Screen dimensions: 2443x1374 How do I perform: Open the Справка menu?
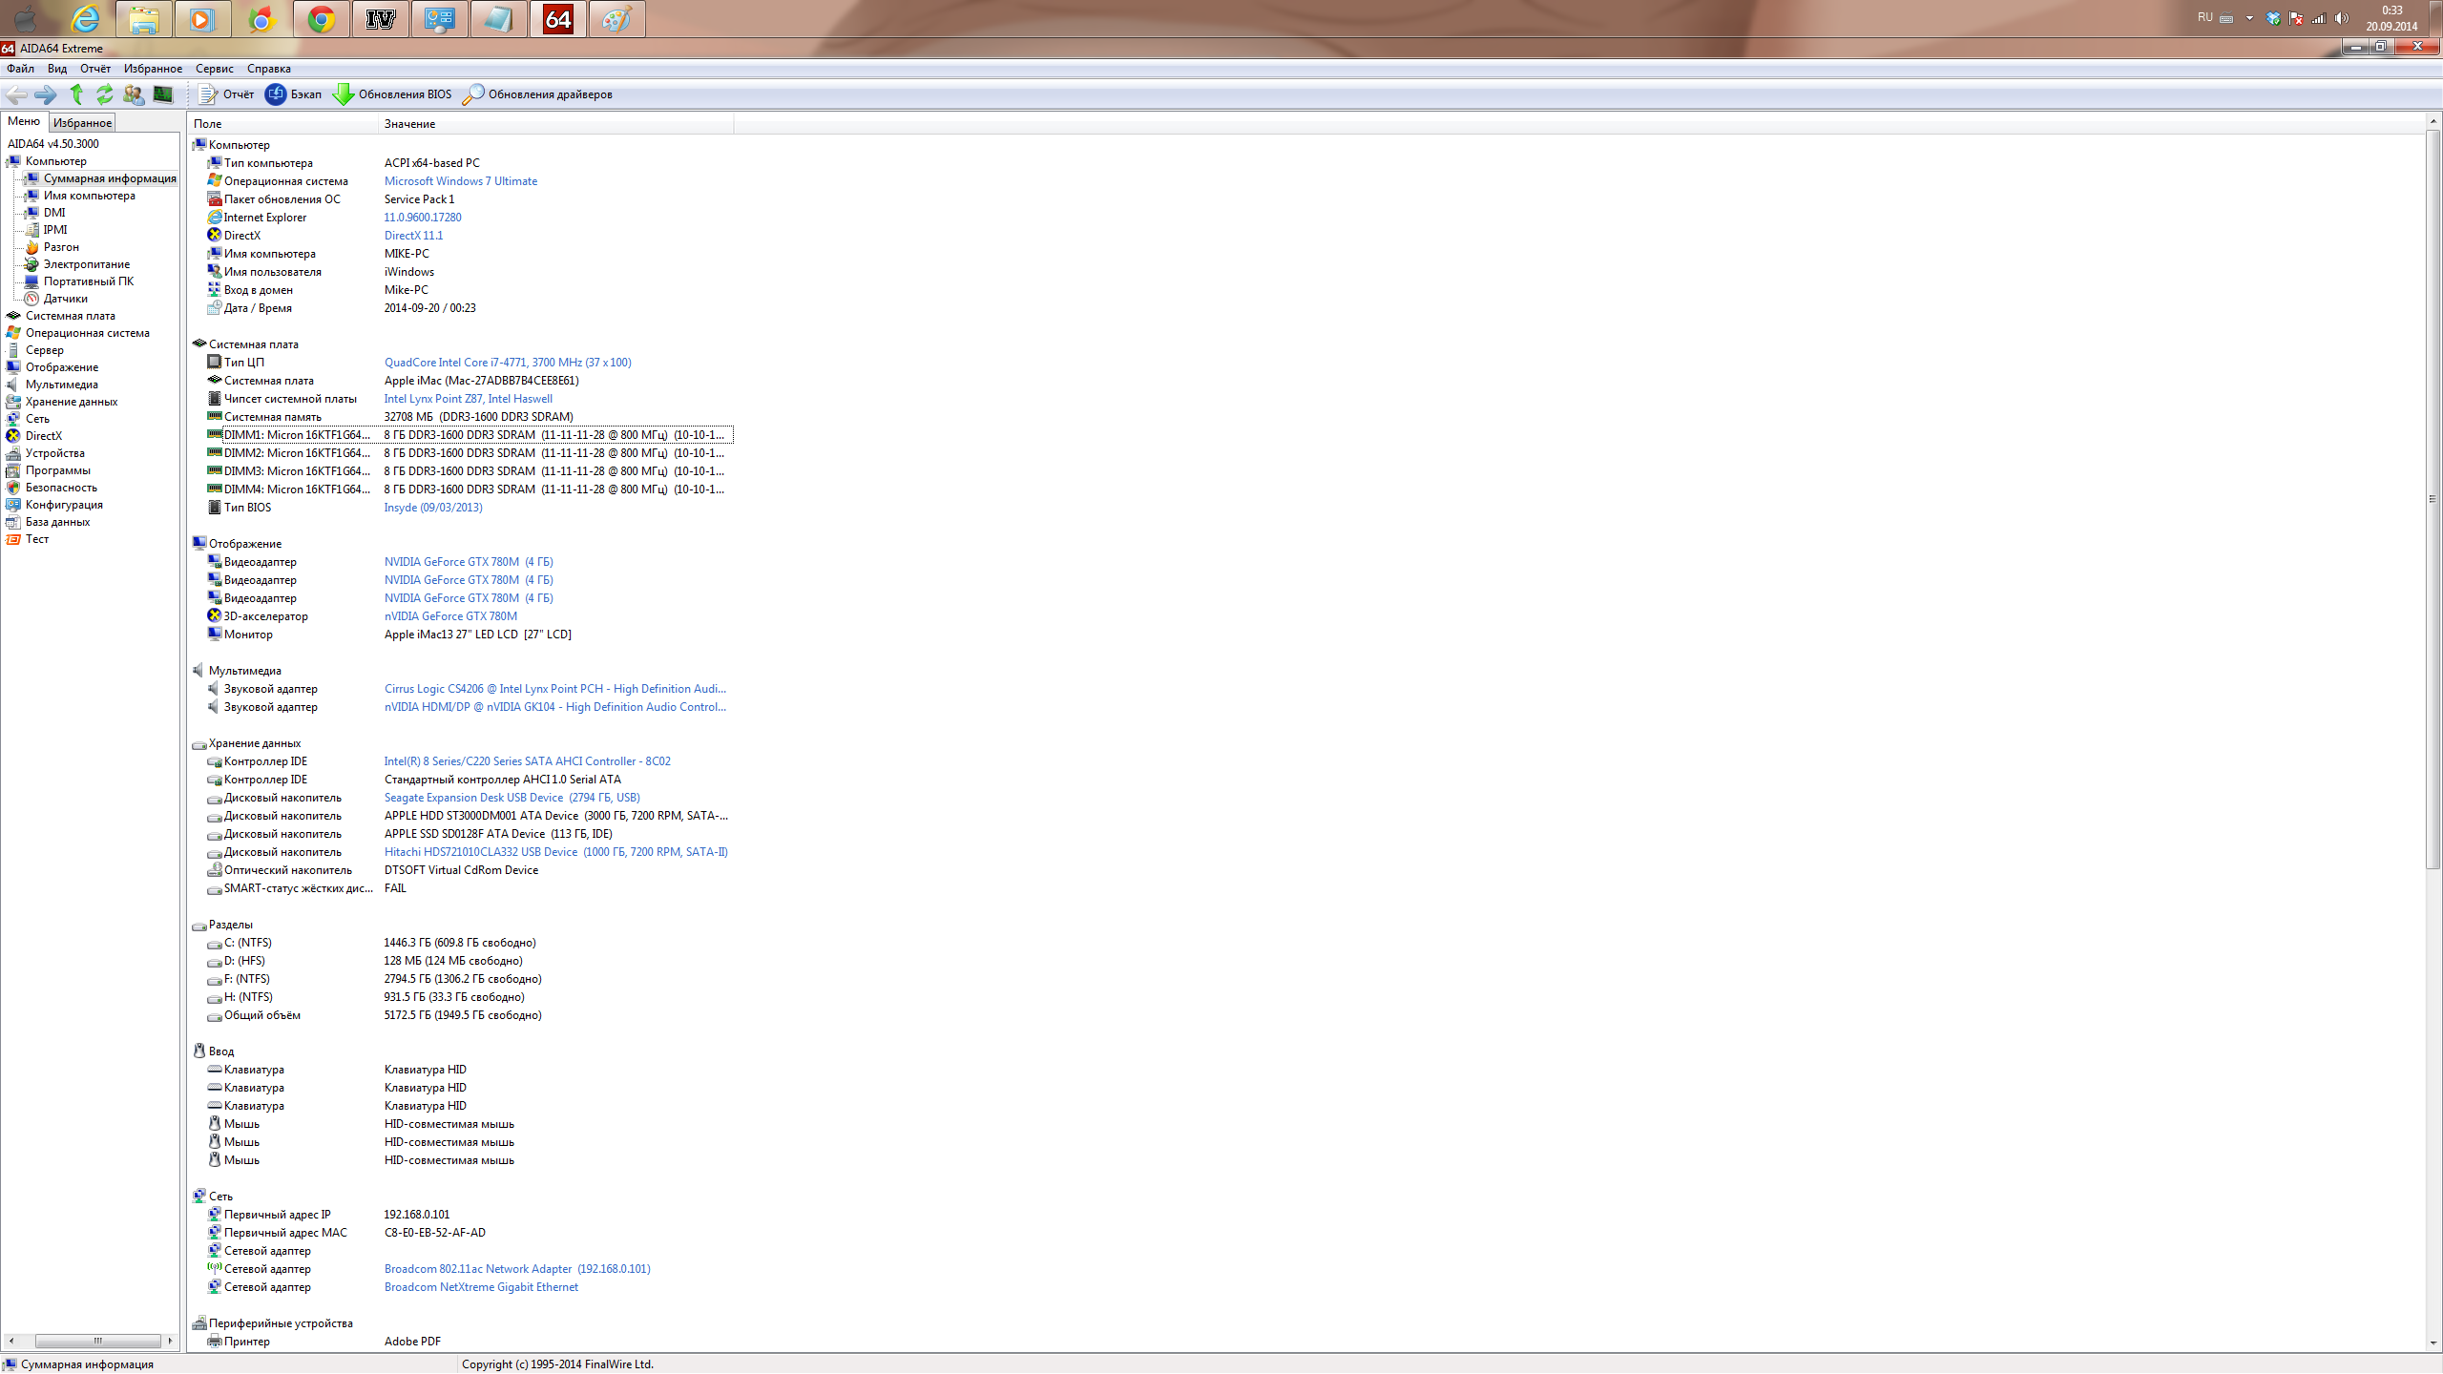click(x=269, y=69)
